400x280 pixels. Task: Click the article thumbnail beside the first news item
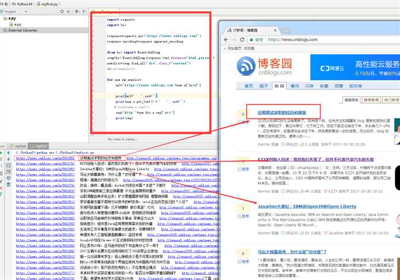pos(397,131)
